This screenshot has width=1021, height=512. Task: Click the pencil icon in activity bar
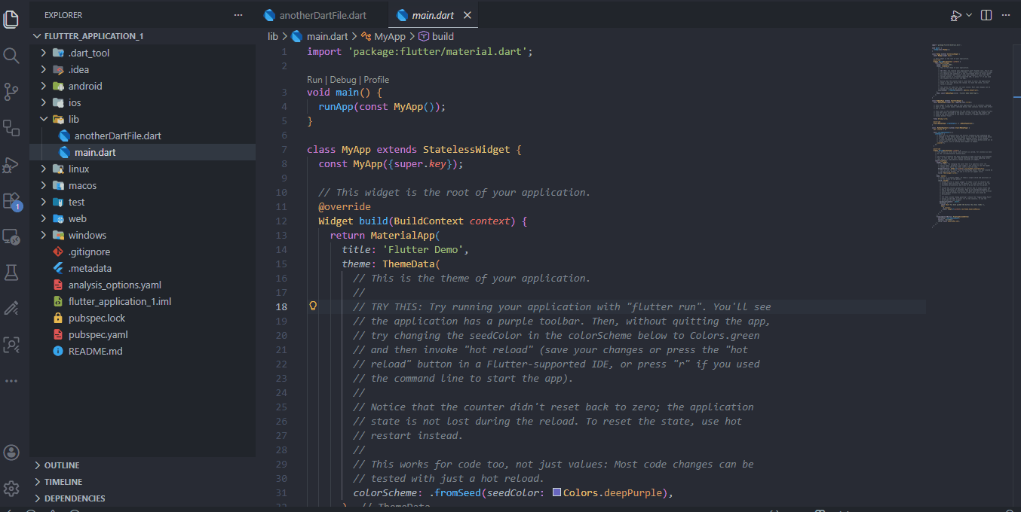pos(11,309)
